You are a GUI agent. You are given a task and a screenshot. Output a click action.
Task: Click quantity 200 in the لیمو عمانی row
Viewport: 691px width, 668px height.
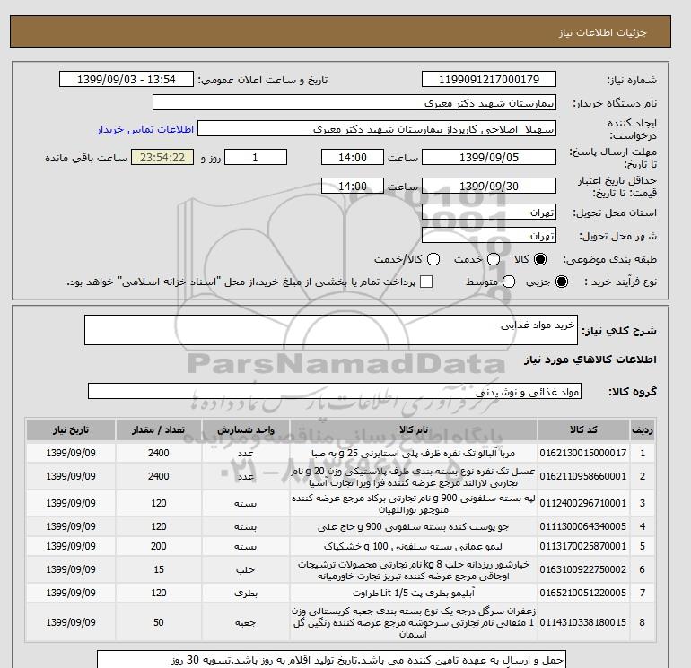(x=159, y=546)
